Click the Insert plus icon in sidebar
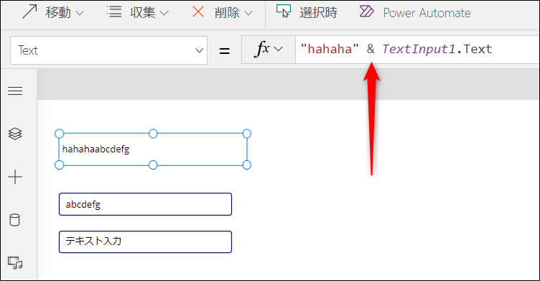The height and width of the screenshot is (281, 540). tap(15, 178)
